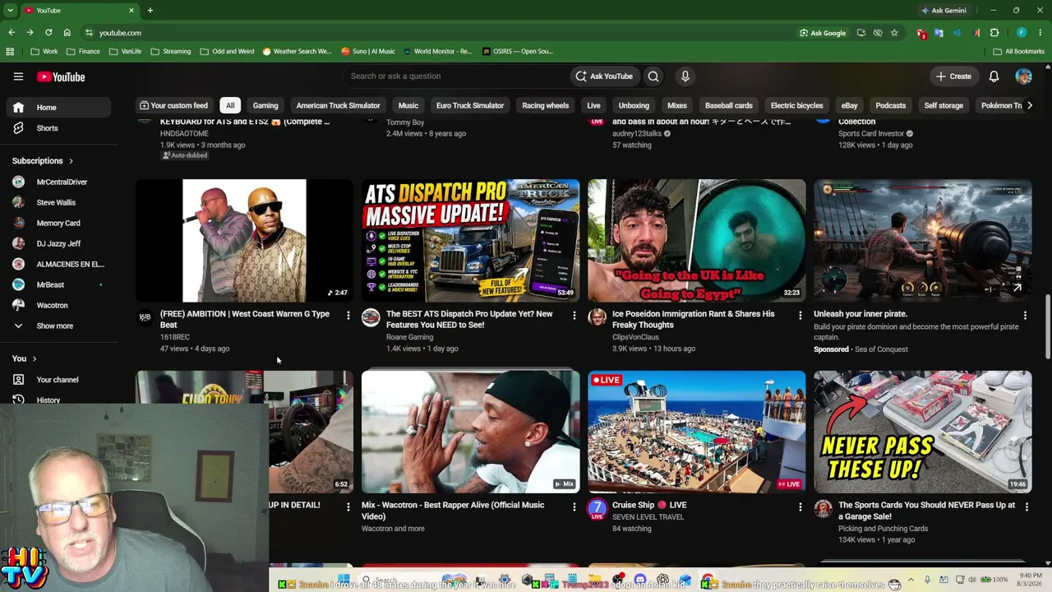Select the Music filter chip
Viewport: 1052px width, 592px height.
[408, 105]
